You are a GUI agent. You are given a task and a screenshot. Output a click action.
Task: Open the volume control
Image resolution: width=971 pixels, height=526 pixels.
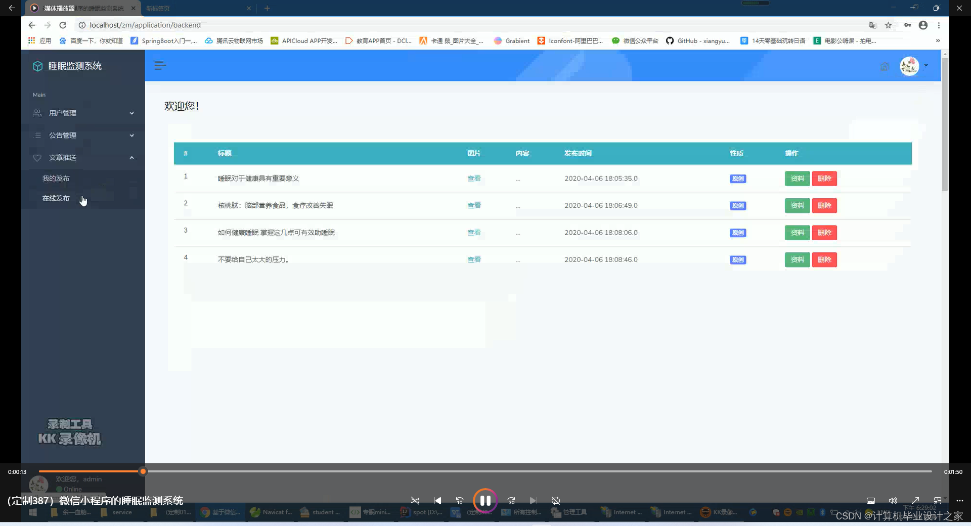pyautogui.click(x=893, y=501)
